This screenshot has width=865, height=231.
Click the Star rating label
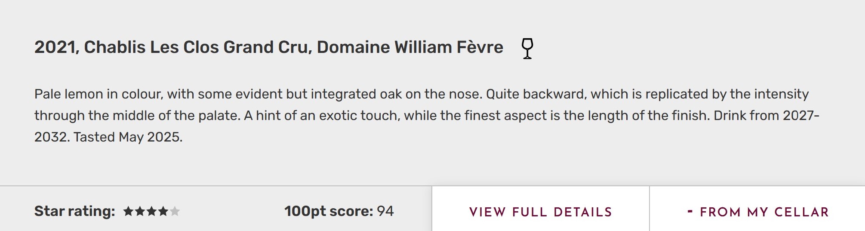coord(74,211)
